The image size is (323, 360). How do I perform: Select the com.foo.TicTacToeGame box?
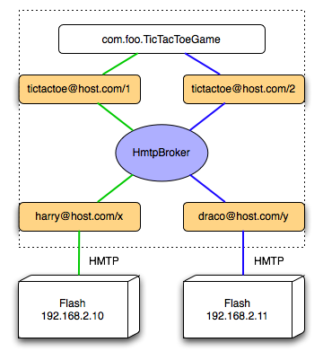click(161, 40)
